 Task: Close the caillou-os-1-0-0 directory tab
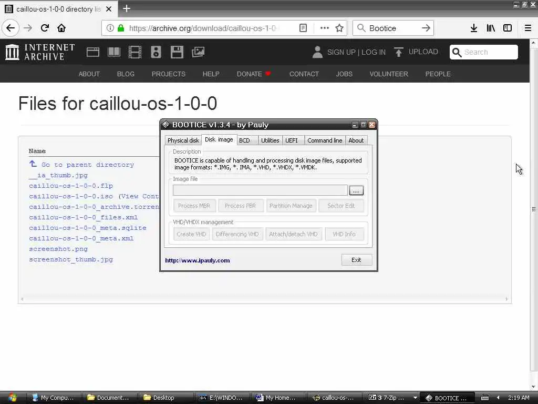[x=109, y=9]
